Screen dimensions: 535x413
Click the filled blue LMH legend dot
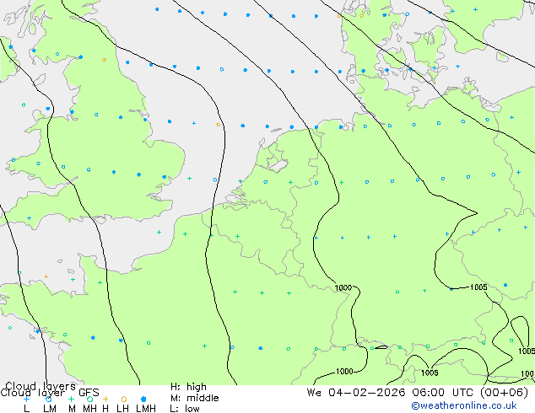[143, 399]
